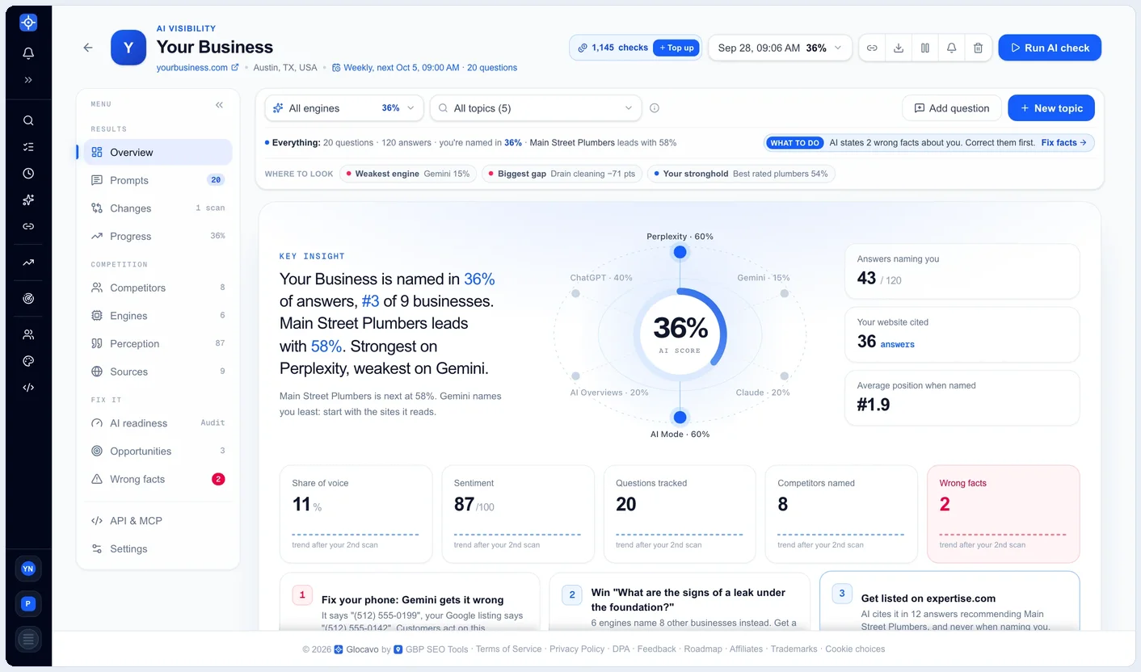Click the Weekly next Oct 5 schedule link
Image resolution: width=1141 pixels, height=672 pixels.
click(396, 68)
